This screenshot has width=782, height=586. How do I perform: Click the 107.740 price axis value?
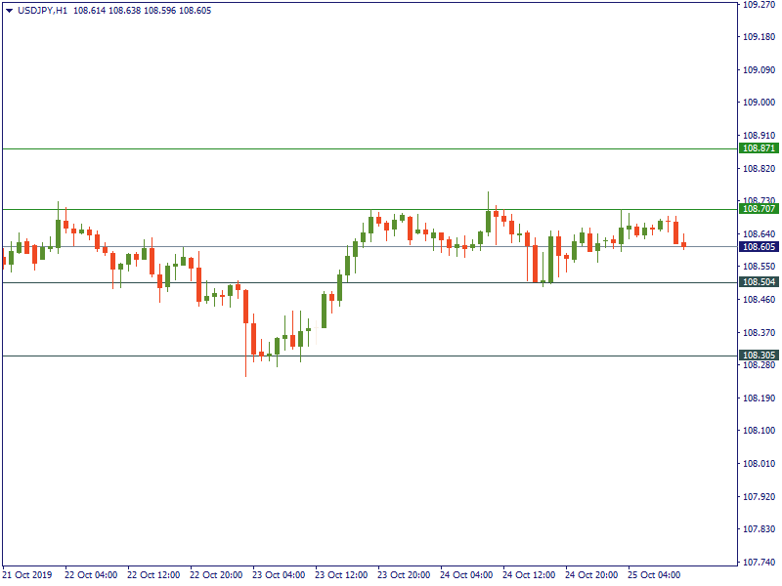pos(760,563)
